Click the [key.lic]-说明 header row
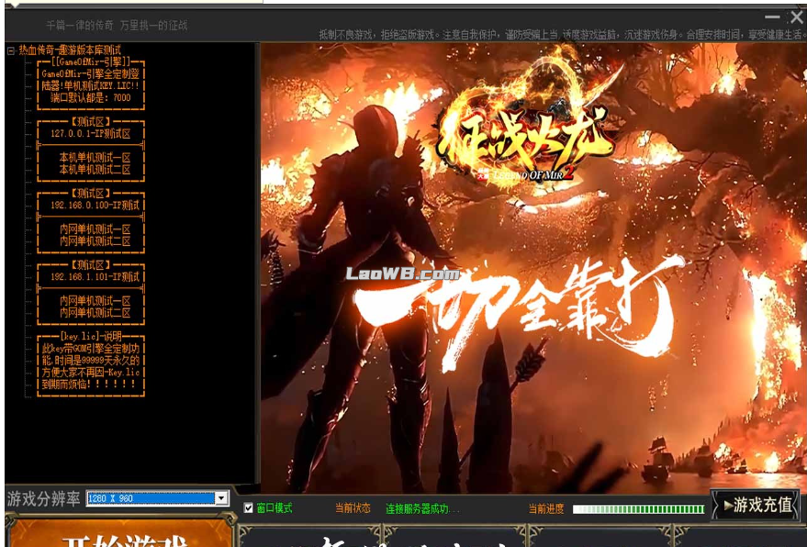 pos(91,337)
